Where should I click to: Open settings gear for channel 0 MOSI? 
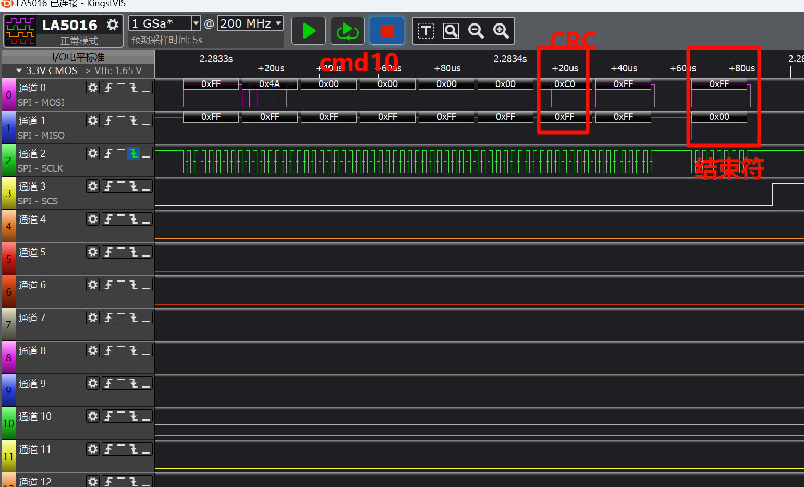point(93,88)
